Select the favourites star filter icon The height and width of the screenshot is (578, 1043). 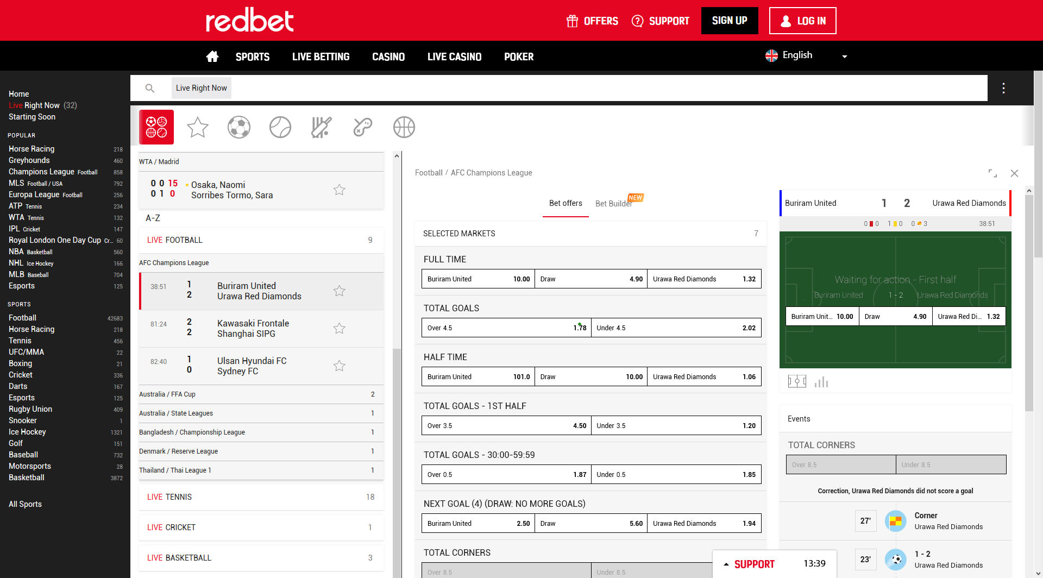198,127
